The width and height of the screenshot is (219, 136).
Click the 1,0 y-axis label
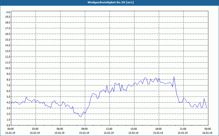click(x=8, y=120)
